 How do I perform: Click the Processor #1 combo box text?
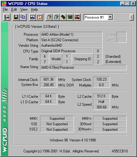(x=96, y=17)
